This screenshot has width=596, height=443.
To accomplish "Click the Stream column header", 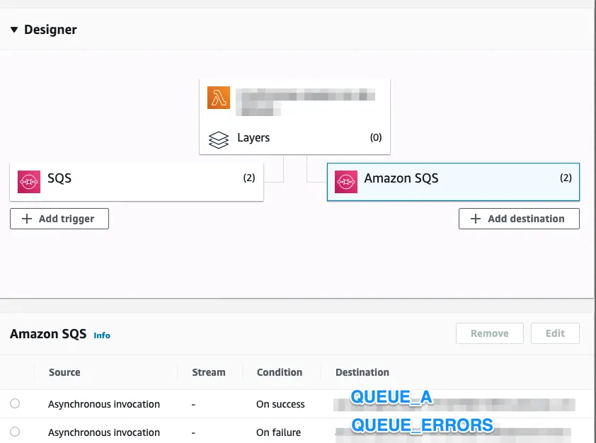I will coord(209,372).
